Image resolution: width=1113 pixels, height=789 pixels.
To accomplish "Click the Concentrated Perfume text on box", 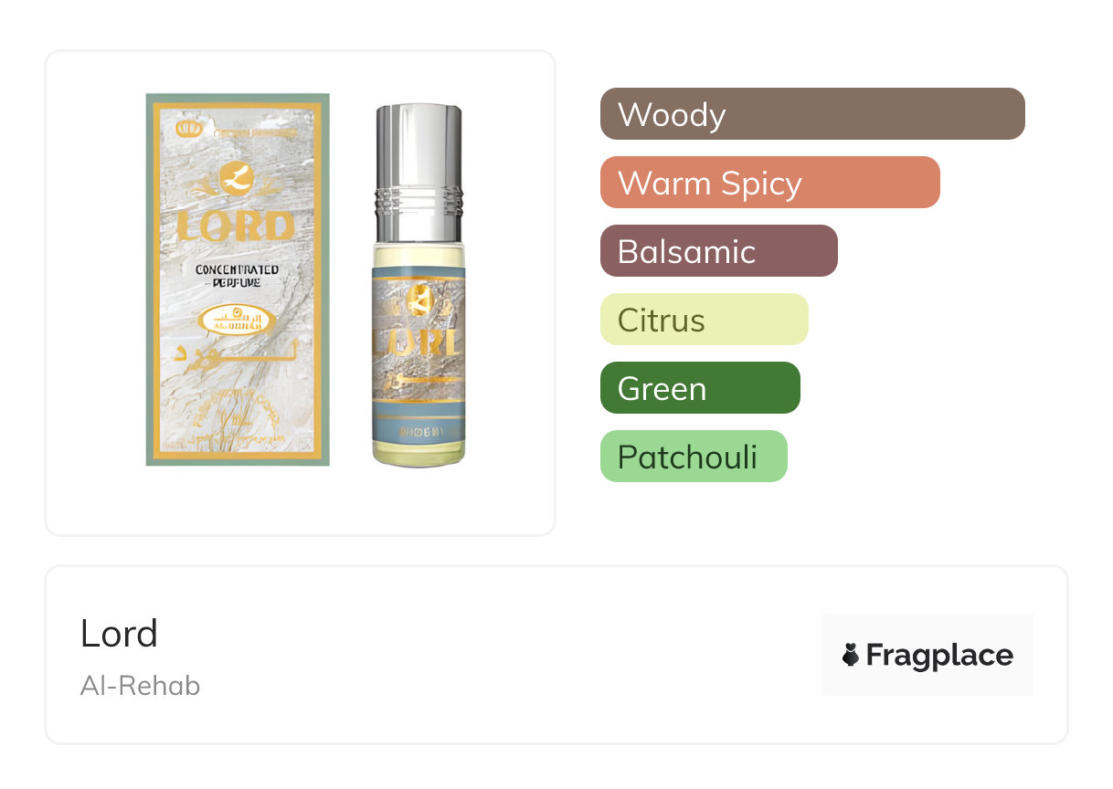I will click(237, 276).
